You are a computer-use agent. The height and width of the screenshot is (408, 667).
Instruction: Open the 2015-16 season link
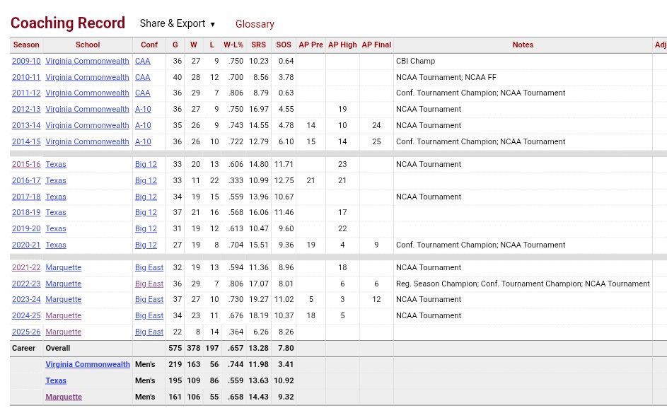26,164
